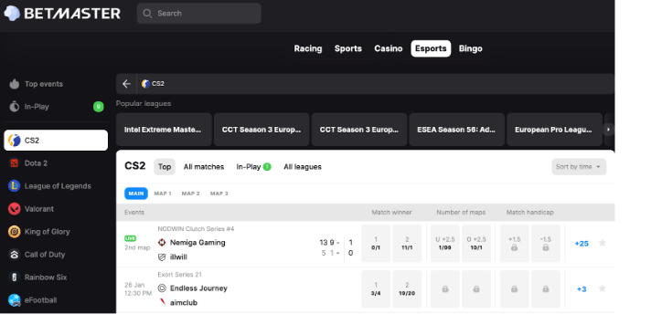Open the Bingo section
The image size is (651, 335).
[470, 48]
